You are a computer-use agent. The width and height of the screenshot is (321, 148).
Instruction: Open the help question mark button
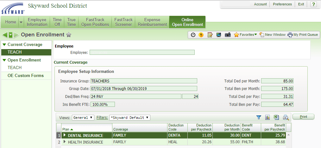point(313,4)
